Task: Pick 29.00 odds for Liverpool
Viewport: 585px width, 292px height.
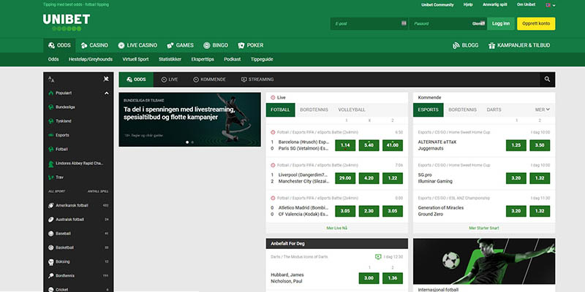Action: (345, 178)
